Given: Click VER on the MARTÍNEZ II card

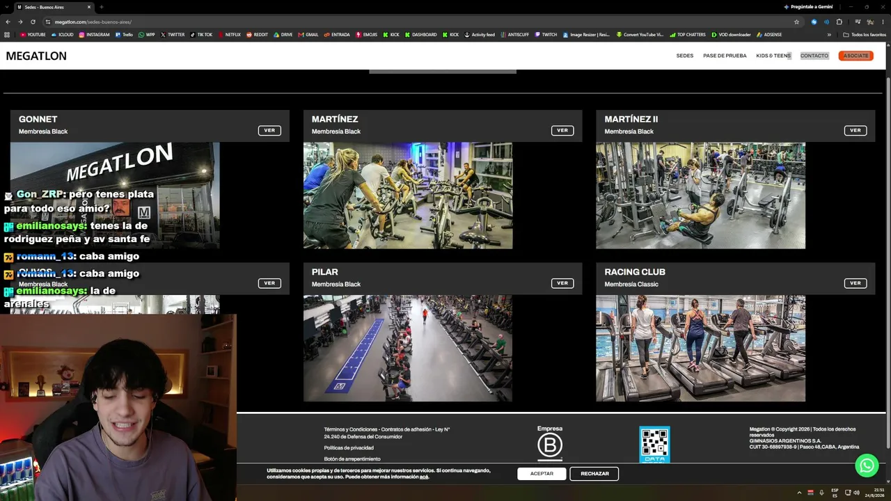Looking at the screenshot, I should point(855,130).
